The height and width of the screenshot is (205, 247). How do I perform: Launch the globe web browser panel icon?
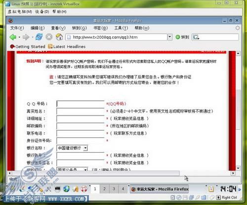(66, 189)
